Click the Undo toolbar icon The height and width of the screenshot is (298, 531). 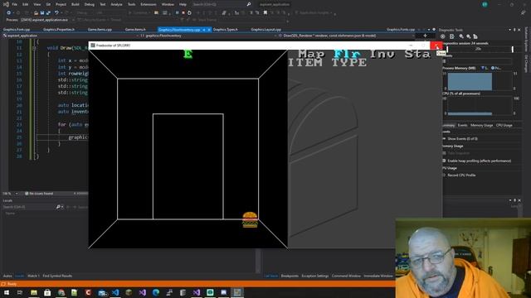[56, 13]
